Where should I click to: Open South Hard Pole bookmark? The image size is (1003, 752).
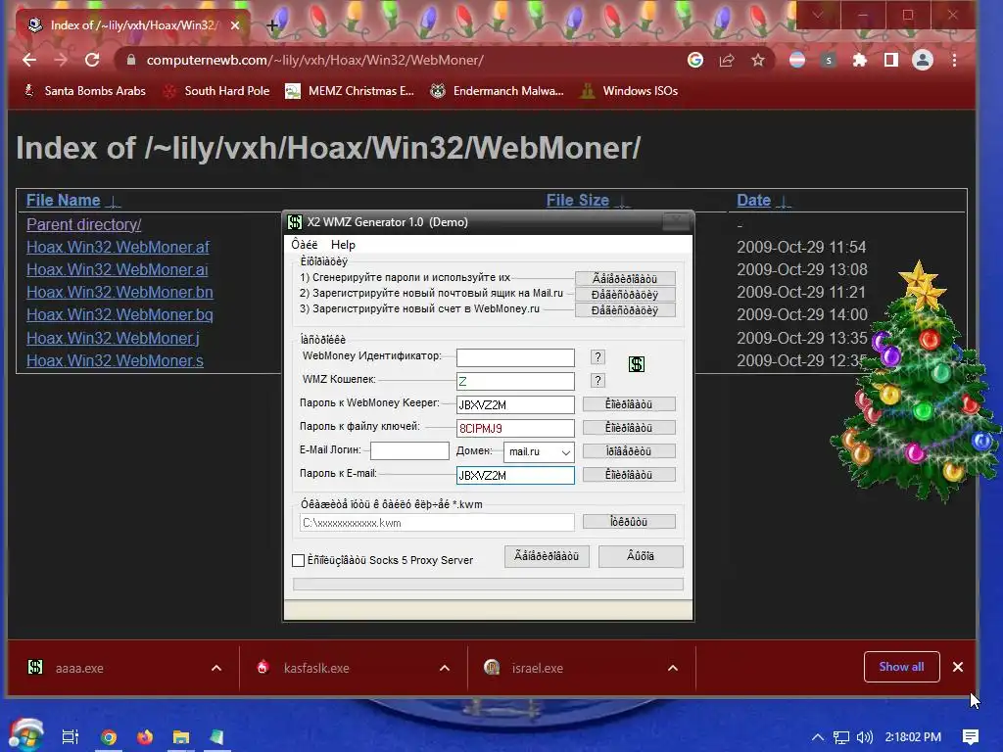click(x=215, y=91)
